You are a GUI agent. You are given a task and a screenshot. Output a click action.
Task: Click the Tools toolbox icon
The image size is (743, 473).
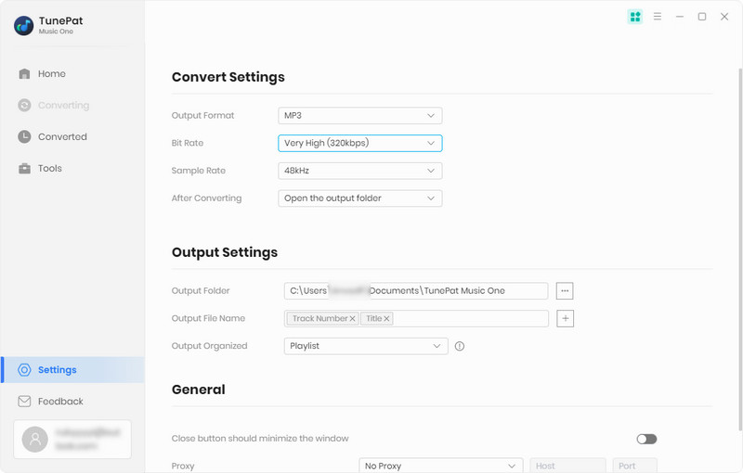(24, 169)
